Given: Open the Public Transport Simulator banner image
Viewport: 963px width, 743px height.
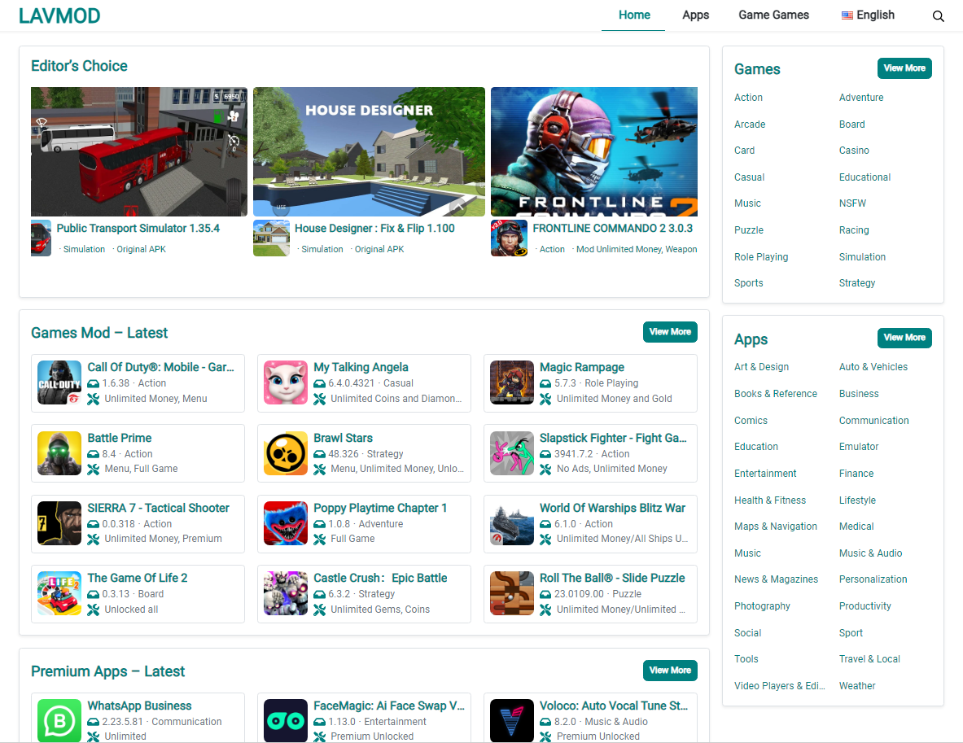Looking at the screenshot, I should click(x=139, y=151).
